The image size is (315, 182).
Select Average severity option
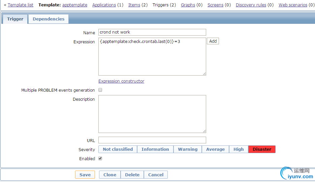215,149
